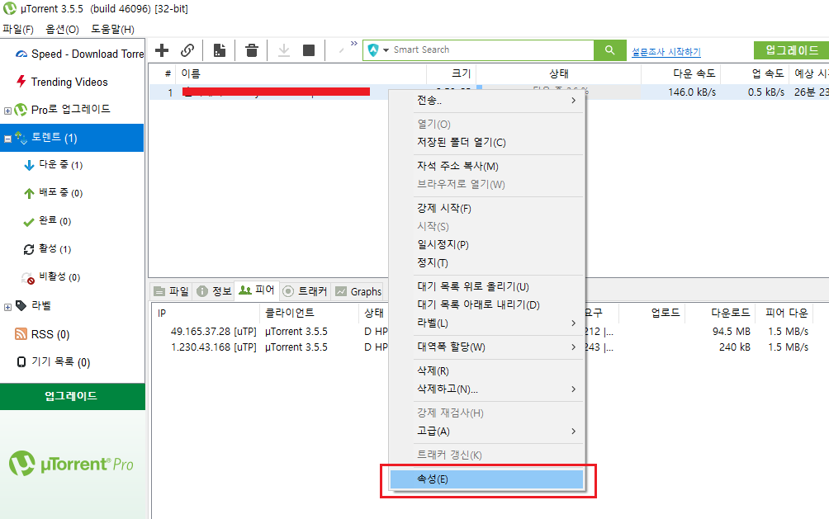Select Speed - Download Torrents sidebar item
Viewport: 829px width, 519px height.
pyautogui.click(x=79, y=54)
